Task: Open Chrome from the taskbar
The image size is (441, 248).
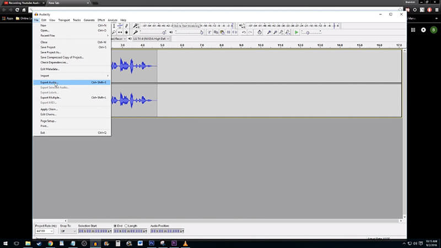Action: point(50,244)
